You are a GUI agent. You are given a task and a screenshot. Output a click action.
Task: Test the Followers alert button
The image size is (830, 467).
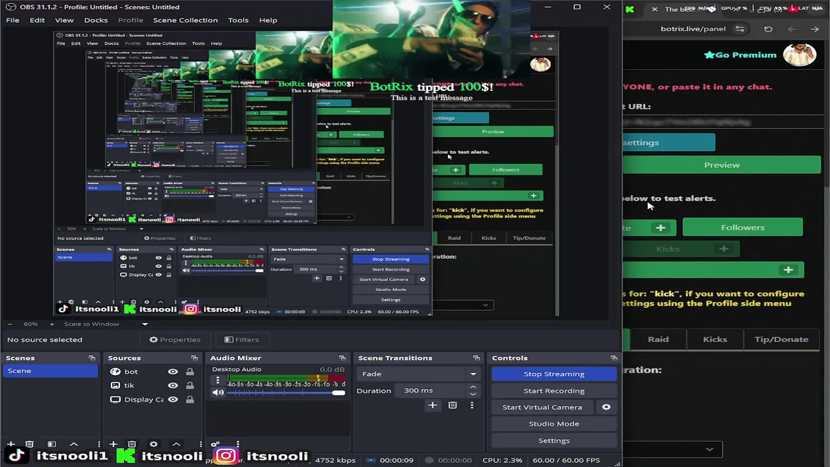(x=742, y=228)
